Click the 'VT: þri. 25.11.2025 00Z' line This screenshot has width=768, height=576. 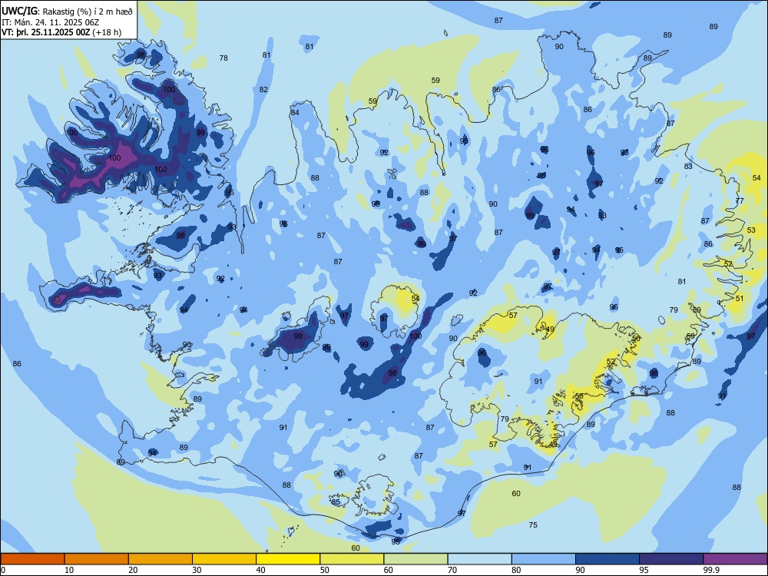pyautogui.click(x=45, y=32)
